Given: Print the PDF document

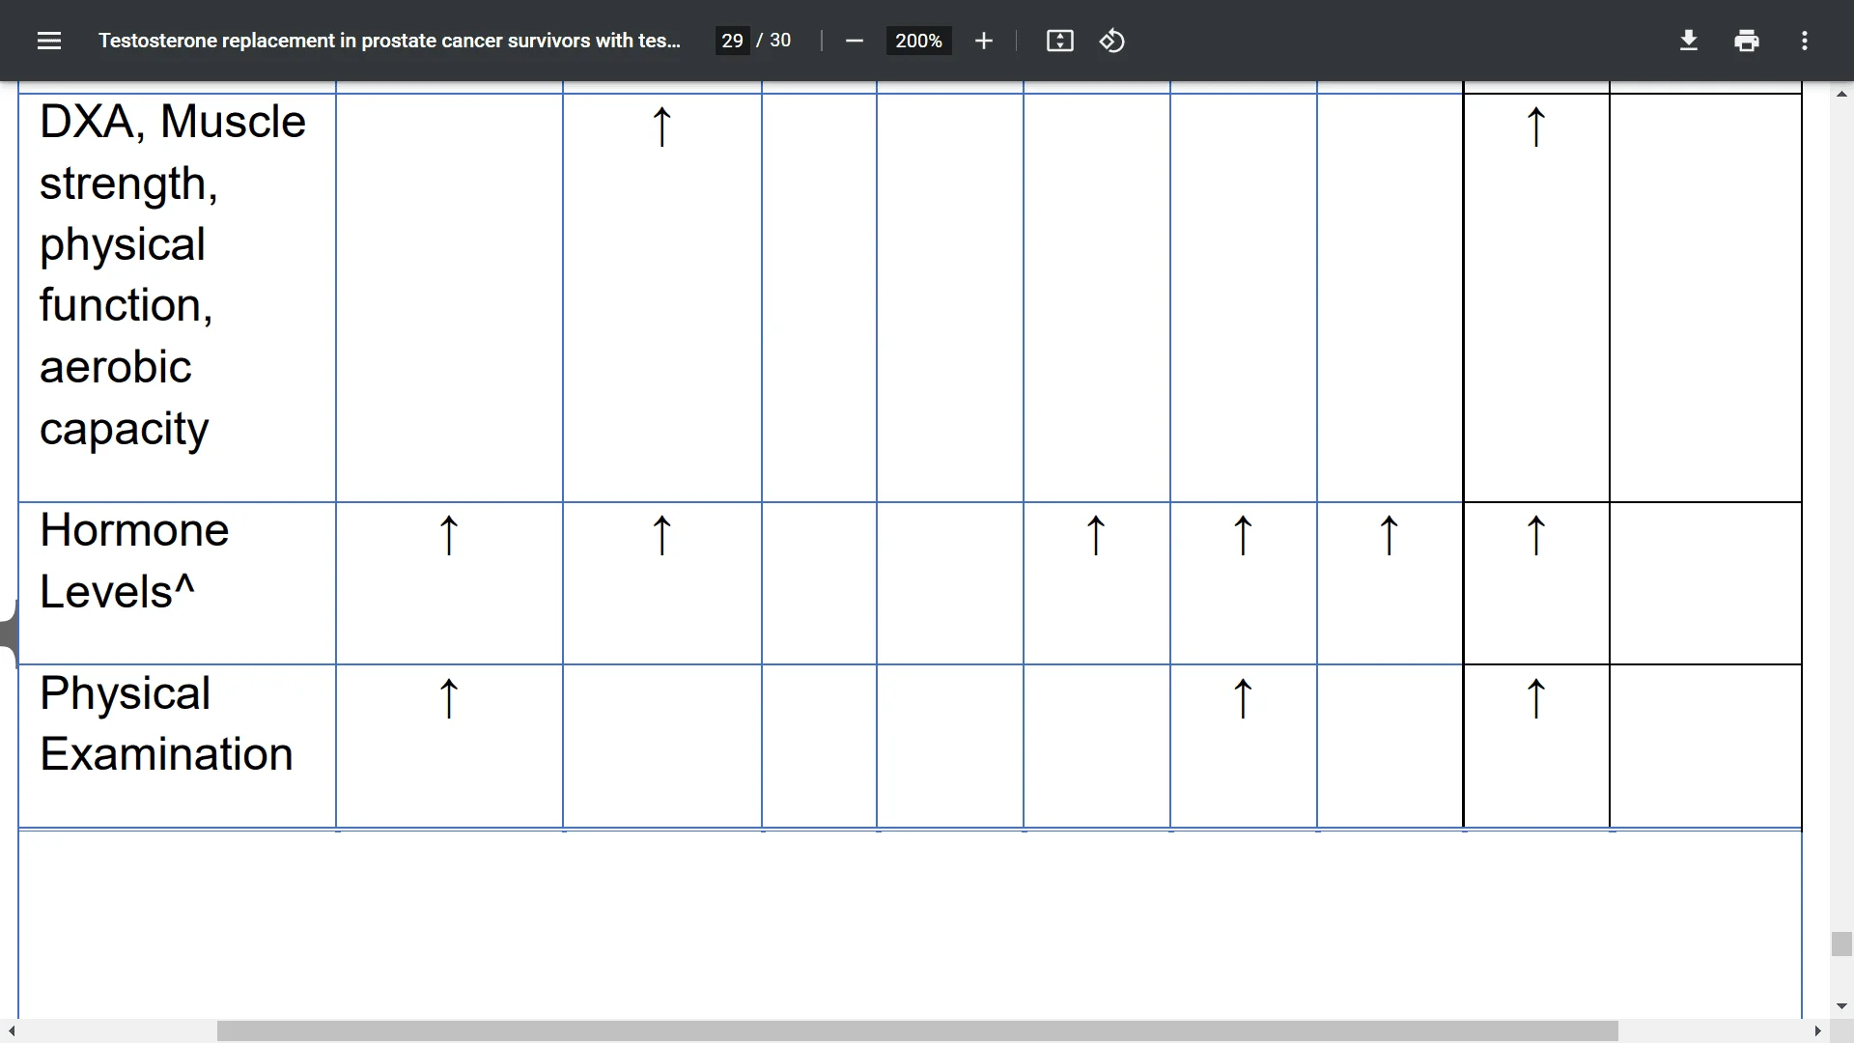Looking at the screenshot, I should (x=1746, y=41).
